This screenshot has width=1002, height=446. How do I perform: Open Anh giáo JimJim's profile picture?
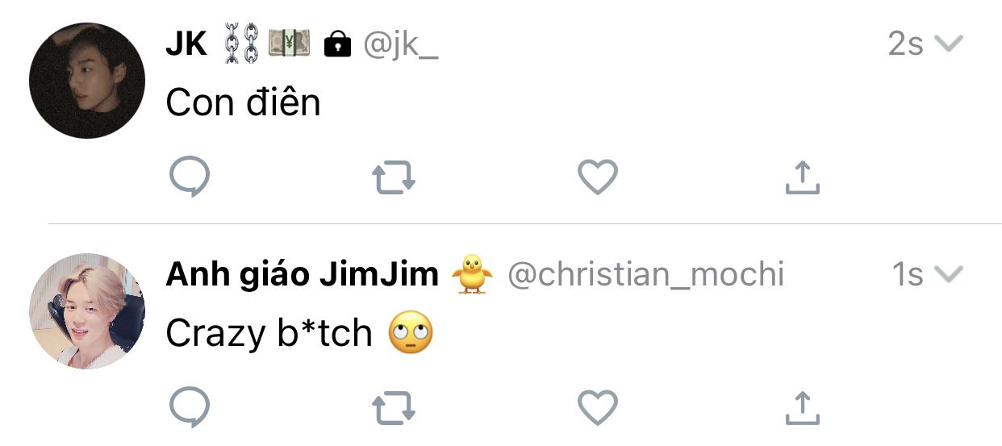[x=87, y=311]
